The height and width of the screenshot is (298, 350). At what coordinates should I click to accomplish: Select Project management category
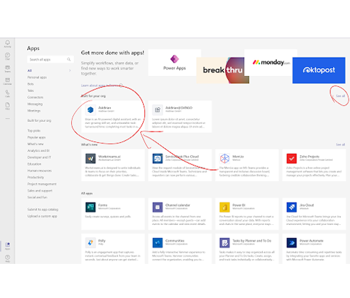point(42,184)
